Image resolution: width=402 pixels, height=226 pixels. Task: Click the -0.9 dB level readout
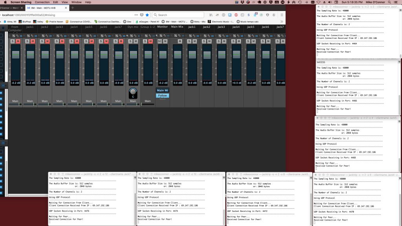tap(119, 83)
